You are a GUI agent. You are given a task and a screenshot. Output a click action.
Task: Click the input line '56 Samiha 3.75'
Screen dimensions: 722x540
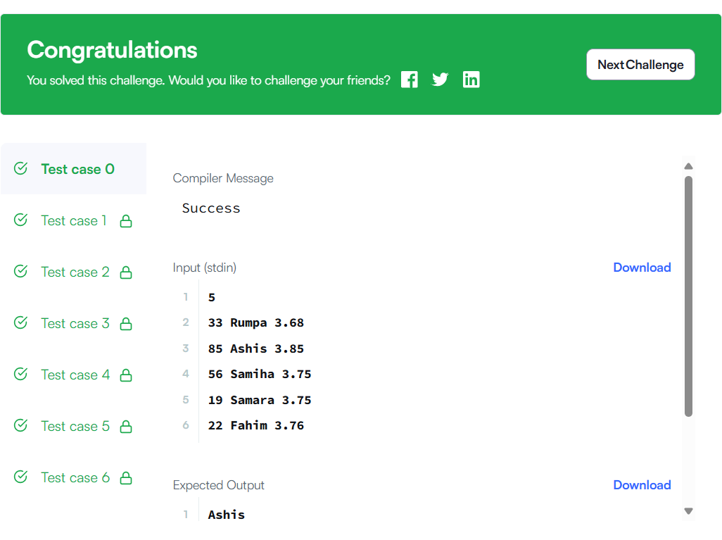(260, 374)
